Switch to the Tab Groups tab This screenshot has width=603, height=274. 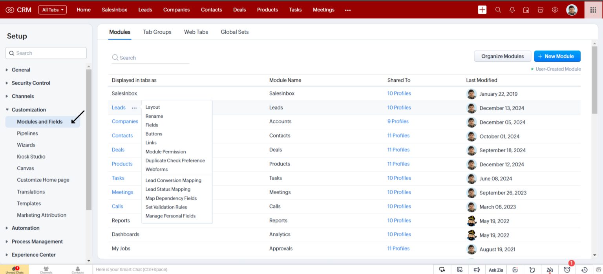pos(157,32)
